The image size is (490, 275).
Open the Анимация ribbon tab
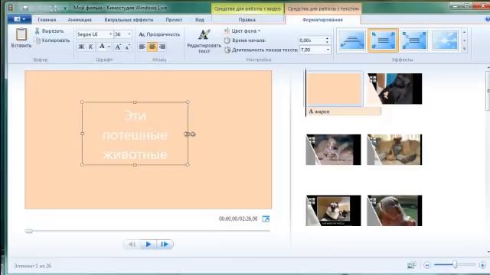[x=80, y=20]
